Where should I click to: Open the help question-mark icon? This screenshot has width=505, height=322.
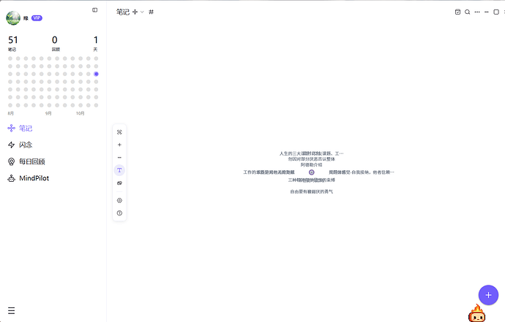pyautogui.click(x=119, y=213)
